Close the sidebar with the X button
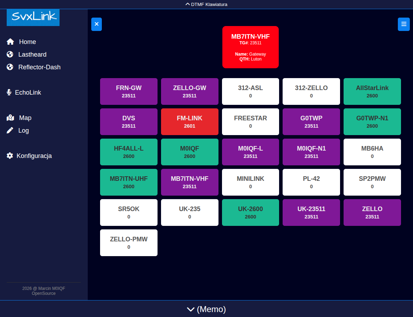413x317 pixels. tap(97, 24)
